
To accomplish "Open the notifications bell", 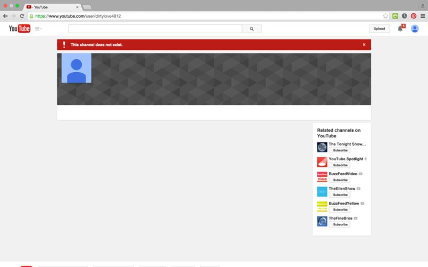I will pos(400,29).
